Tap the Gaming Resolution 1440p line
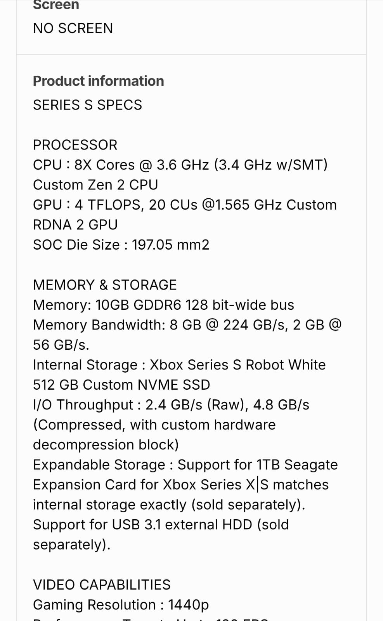 point(121,605)
